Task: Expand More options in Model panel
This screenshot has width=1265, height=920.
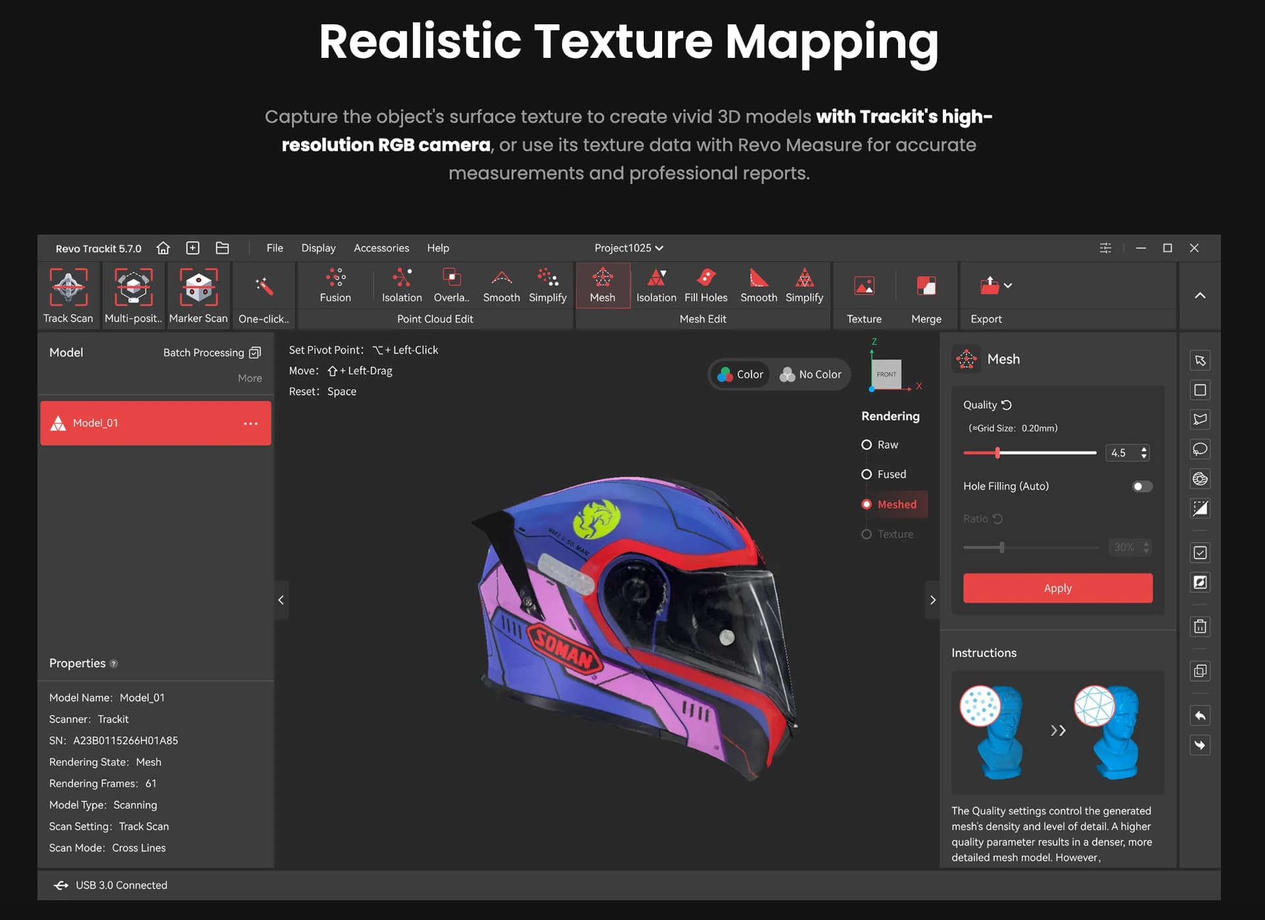Action: tap(250, 378)
